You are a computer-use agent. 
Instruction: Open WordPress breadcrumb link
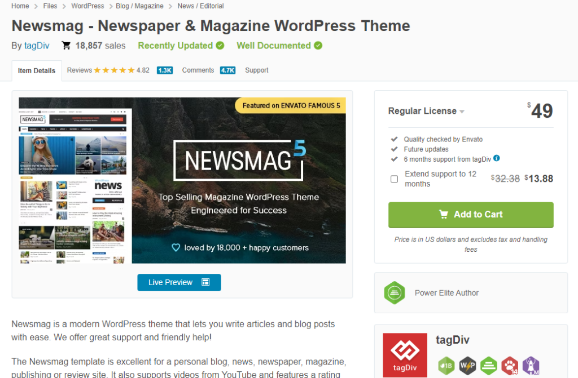(87, 6)
